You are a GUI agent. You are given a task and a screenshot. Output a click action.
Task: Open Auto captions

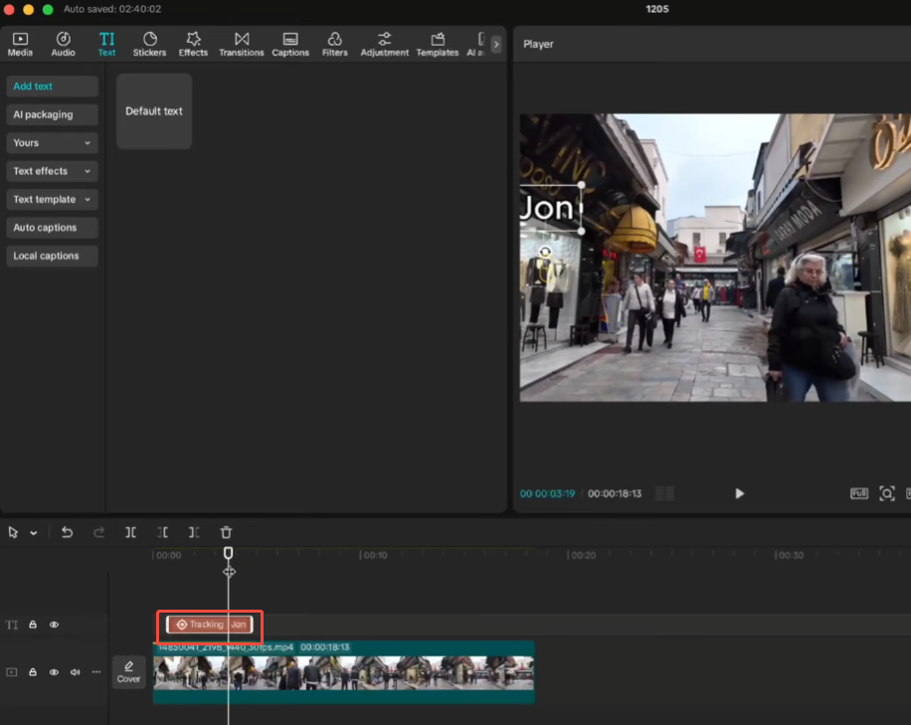coord(53,228)
